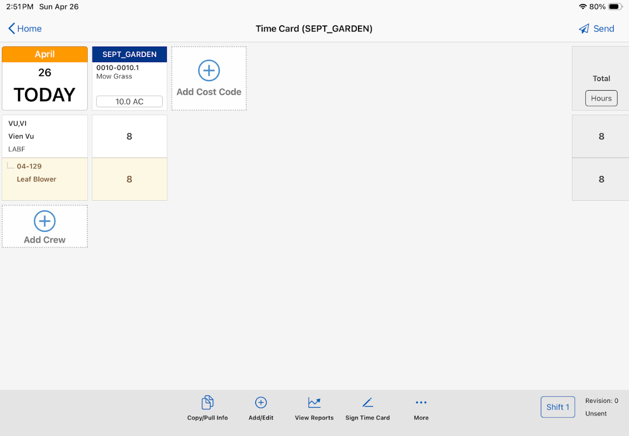Tap the battery status icon
The image size is (629, 436).
point(615,7)
